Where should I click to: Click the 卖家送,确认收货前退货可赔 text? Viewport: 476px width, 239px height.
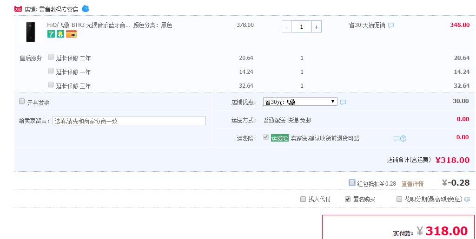[x=325, y=138]
